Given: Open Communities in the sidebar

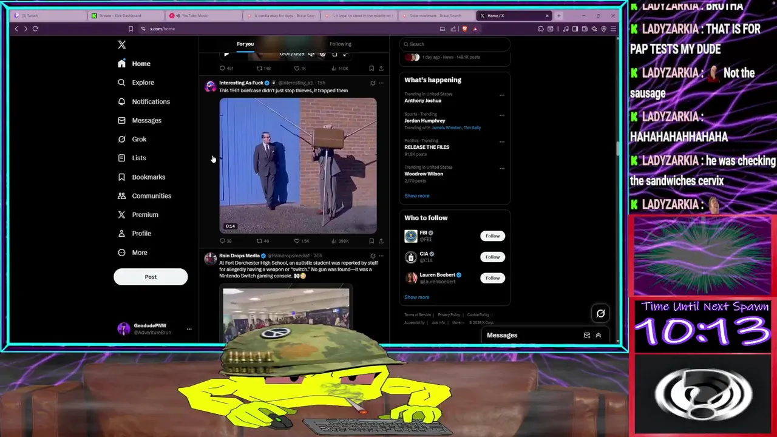Looking at the screenshot, I should [144, 195].
